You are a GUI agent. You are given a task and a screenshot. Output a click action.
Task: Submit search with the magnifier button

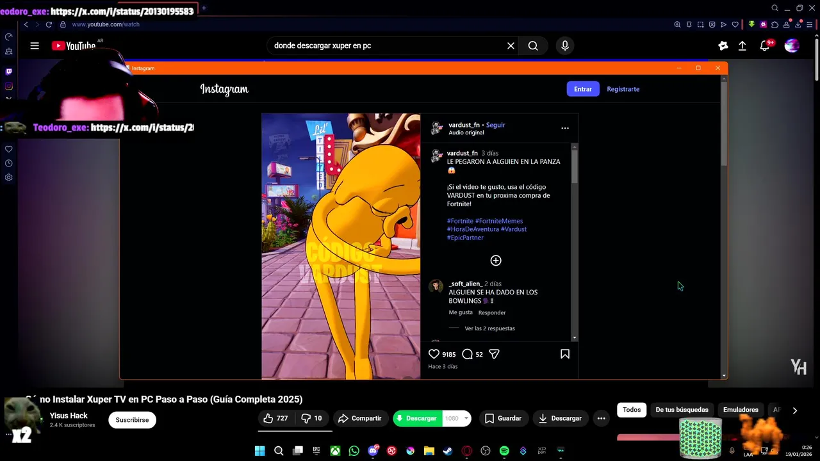pos(533,45)
